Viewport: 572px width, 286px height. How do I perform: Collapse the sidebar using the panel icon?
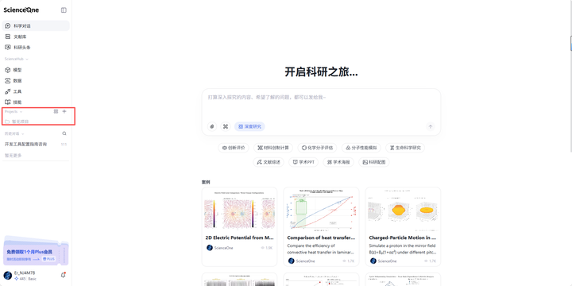coord(64,10)
